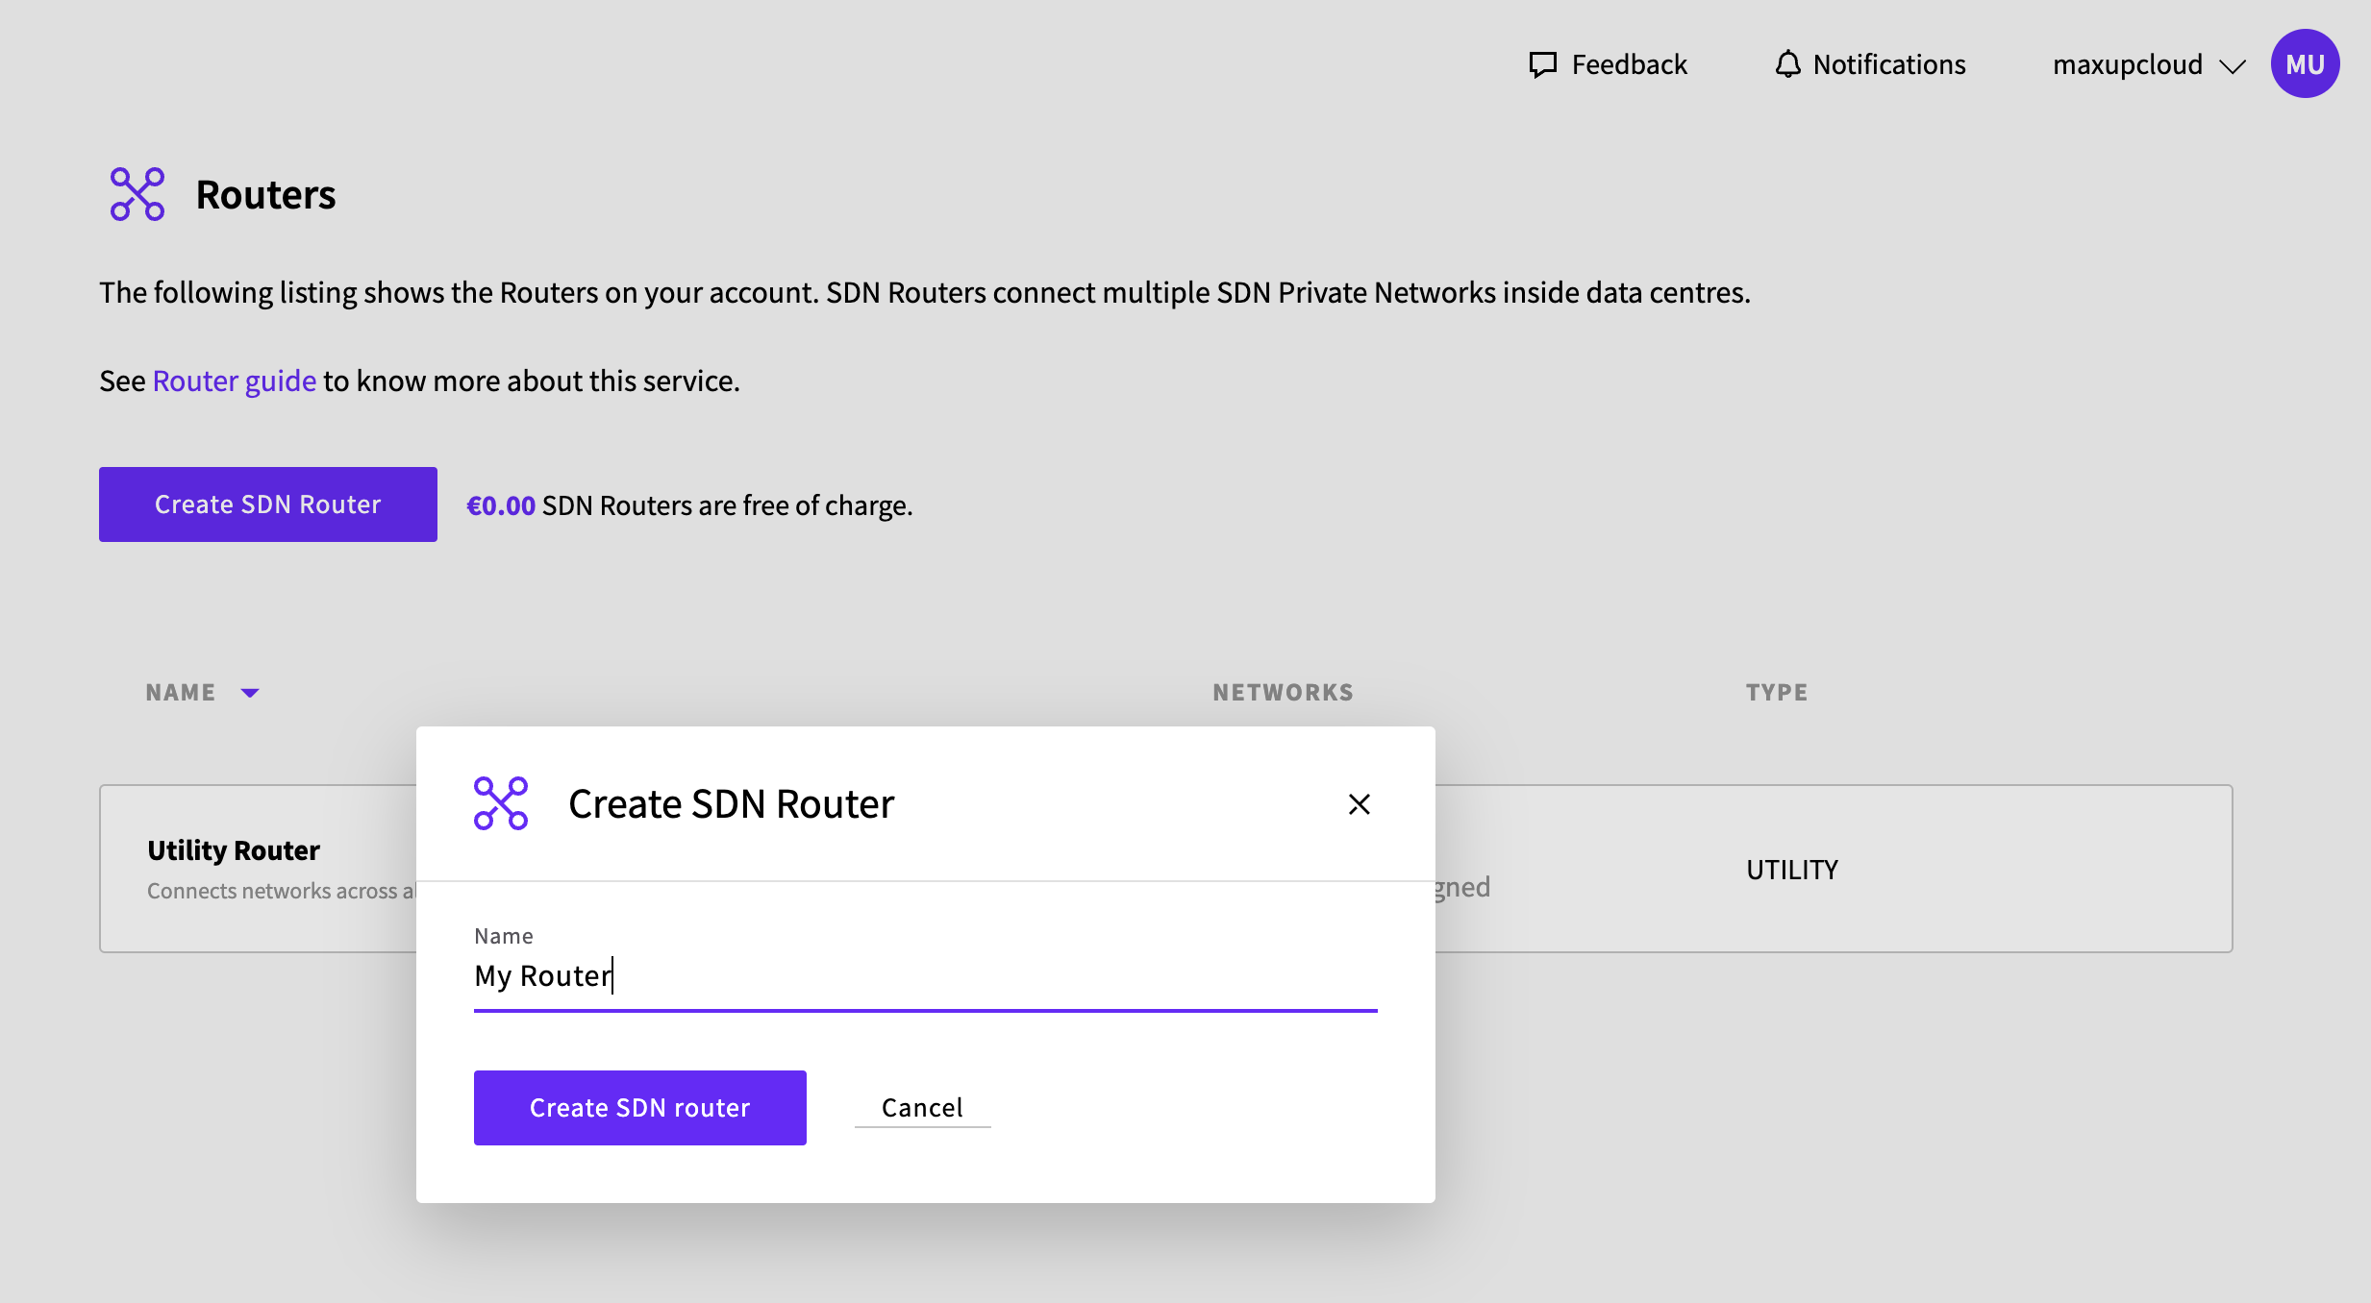Select the Utility Router row name
The height and width of the screenshot is (1303, 2371).
coord(234,850)
